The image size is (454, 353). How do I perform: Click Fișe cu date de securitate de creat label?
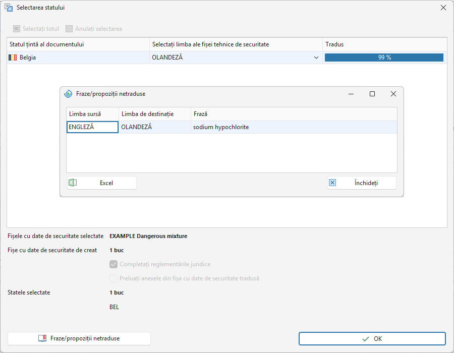(x=52, y=250)
